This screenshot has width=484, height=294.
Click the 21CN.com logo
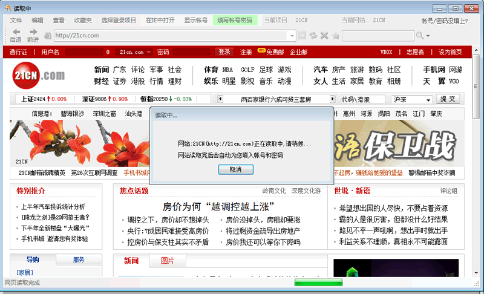(39, 75)
